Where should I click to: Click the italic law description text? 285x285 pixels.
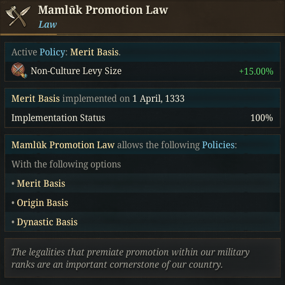click(x=130, y=258)
